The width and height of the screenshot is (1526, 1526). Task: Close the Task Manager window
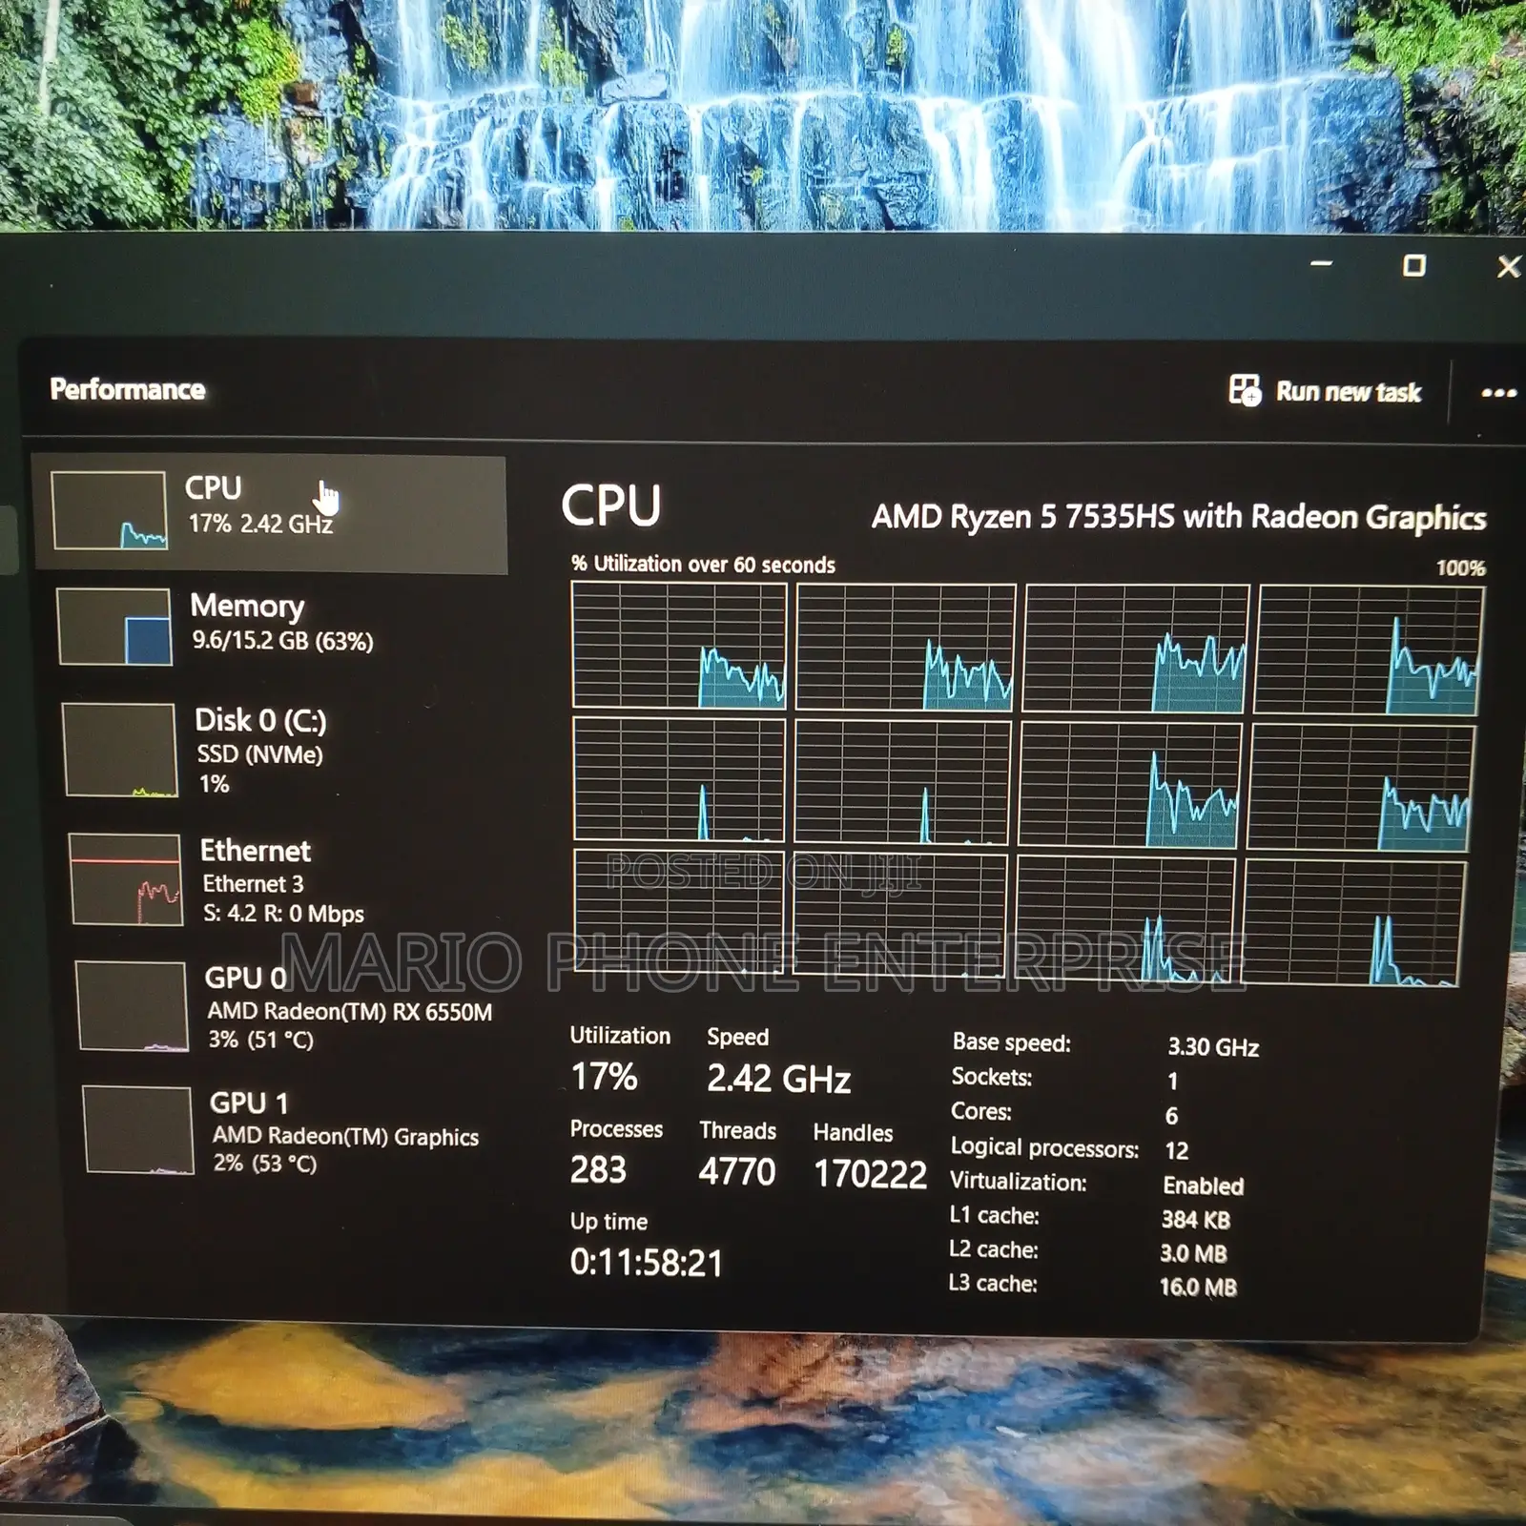click(x=1508, y=267)
